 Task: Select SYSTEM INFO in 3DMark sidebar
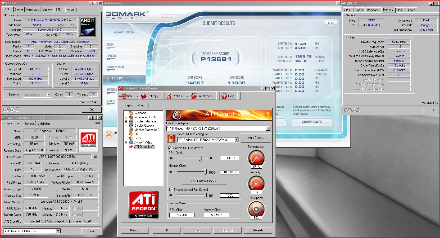pyautogui.click(x=115, y=67)
